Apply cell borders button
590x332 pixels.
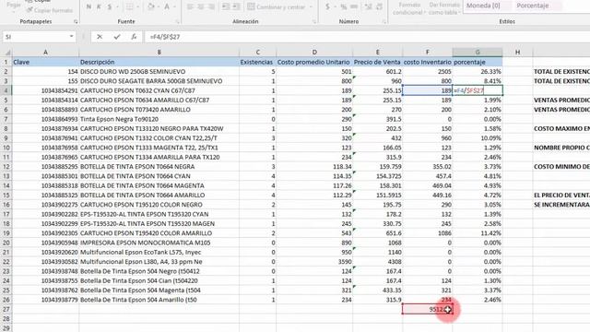coord(129,6)
